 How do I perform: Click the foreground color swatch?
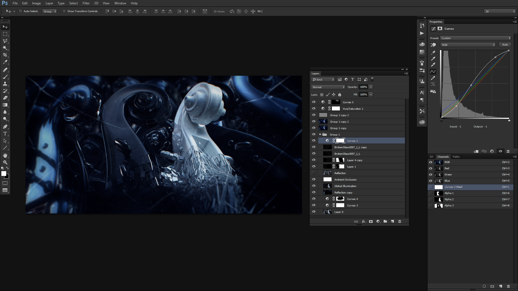coord(4,174)
